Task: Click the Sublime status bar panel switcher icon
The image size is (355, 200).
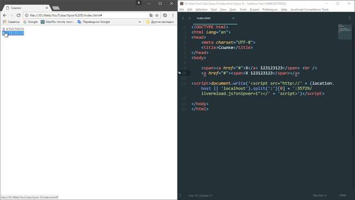Action: [180, 195]
